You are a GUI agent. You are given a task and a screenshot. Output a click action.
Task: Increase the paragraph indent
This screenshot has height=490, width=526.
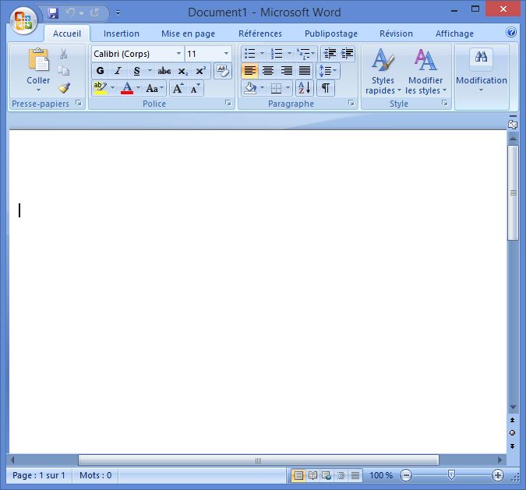[x=347, y=53]
